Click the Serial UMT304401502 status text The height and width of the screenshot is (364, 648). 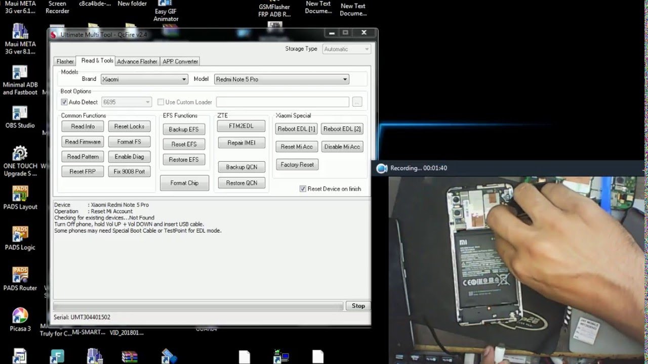(x=82, y=317)
